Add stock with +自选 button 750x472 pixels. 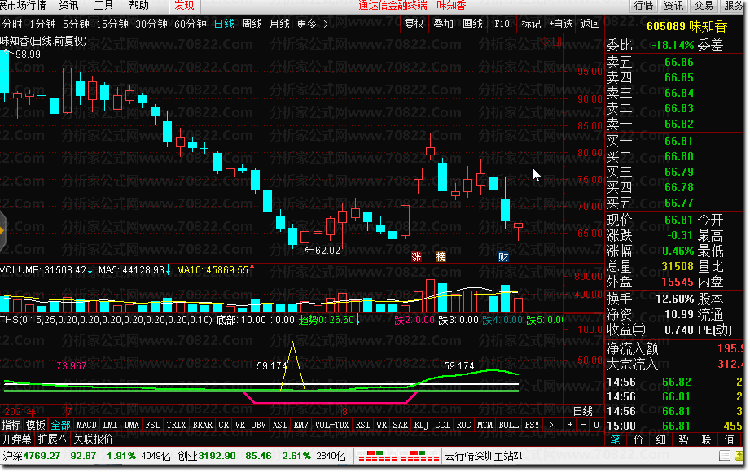(x=560, y=24)
